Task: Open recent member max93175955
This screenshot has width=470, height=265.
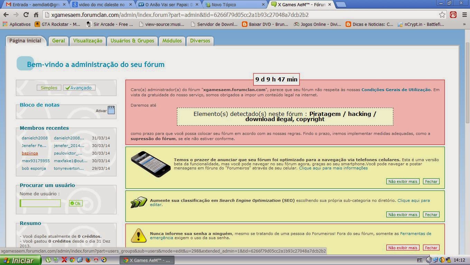Action: (x=36, y=161)
